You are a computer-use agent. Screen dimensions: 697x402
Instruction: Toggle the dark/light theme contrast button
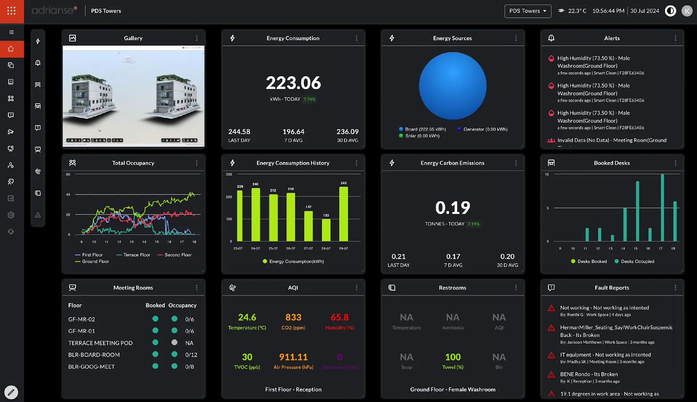(670, 11)
